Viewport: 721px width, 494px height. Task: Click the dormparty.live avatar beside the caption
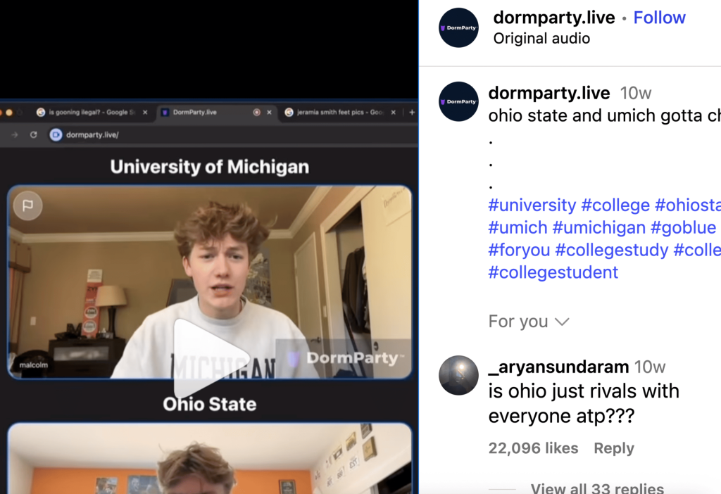458,101
